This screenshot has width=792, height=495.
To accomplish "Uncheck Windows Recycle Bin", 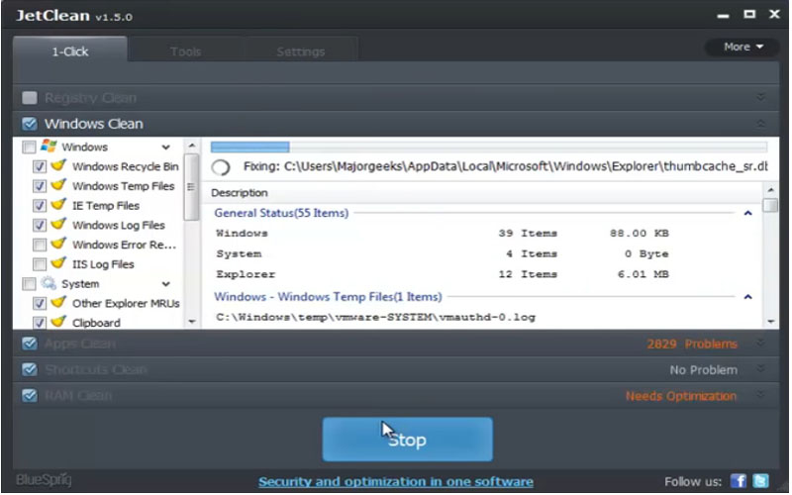I will coord(40,166).
